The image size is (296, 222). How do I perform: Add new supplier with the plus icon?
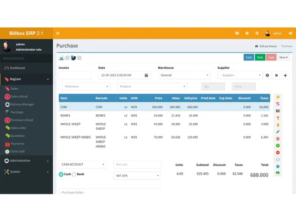285,75
